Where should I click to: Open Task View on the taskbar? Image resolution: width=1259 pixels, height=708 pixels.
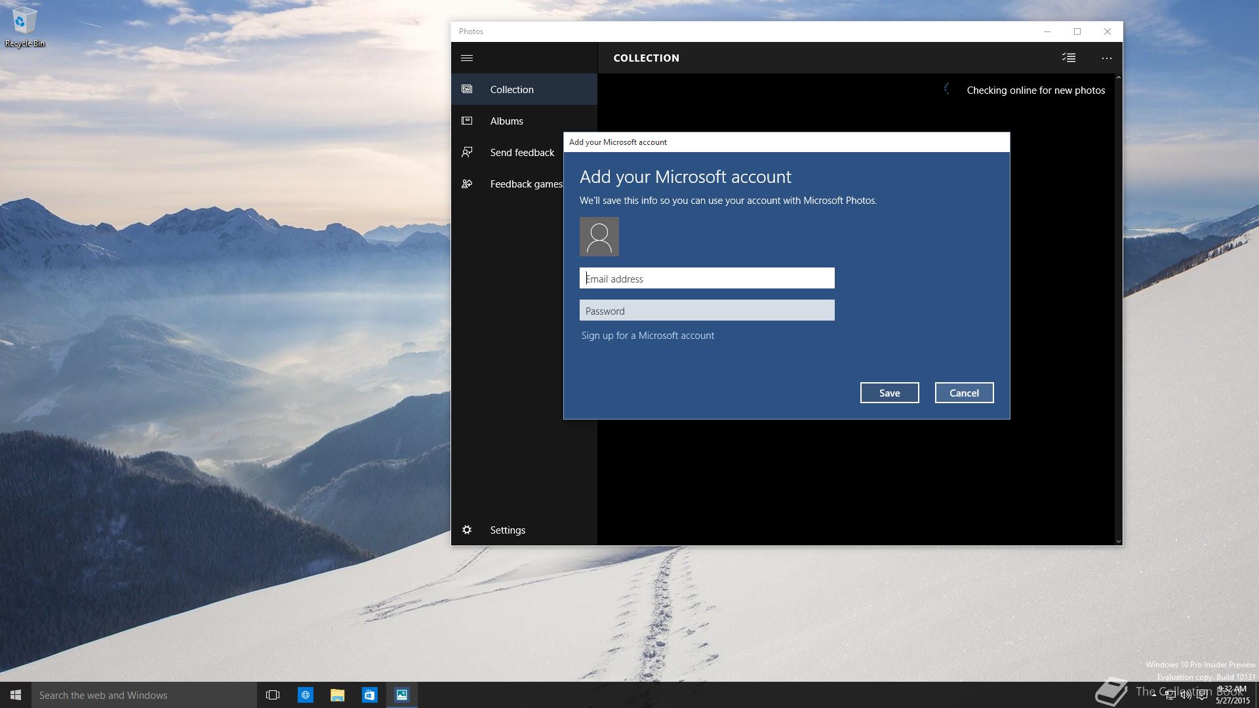pyautogui.click(x=273, y=695)
